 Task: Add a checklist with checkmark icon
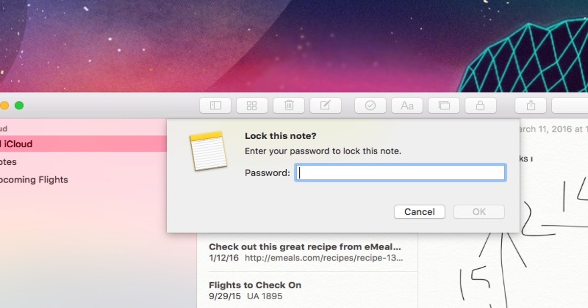click(x=370, y=105)
